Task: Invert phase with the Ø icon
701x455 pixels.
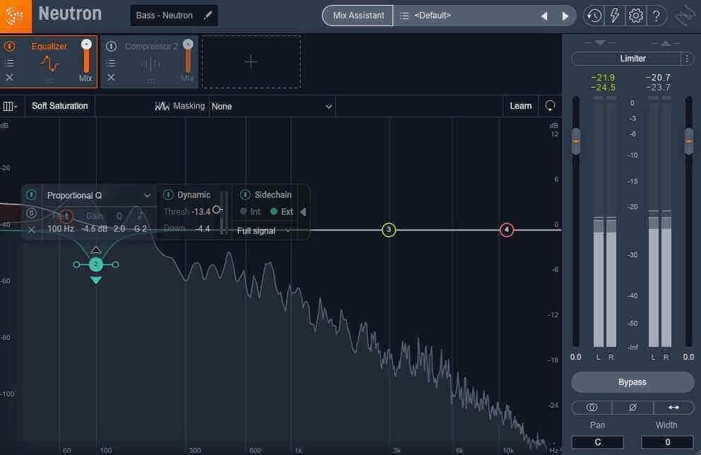Action: [633, 408]
